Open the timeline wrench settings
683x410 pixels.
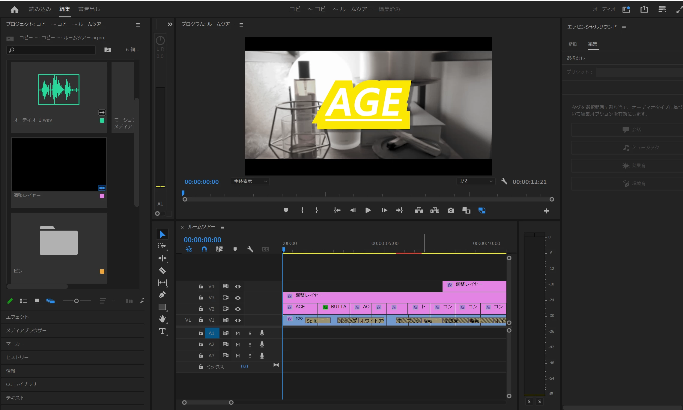tap(250, 249)
